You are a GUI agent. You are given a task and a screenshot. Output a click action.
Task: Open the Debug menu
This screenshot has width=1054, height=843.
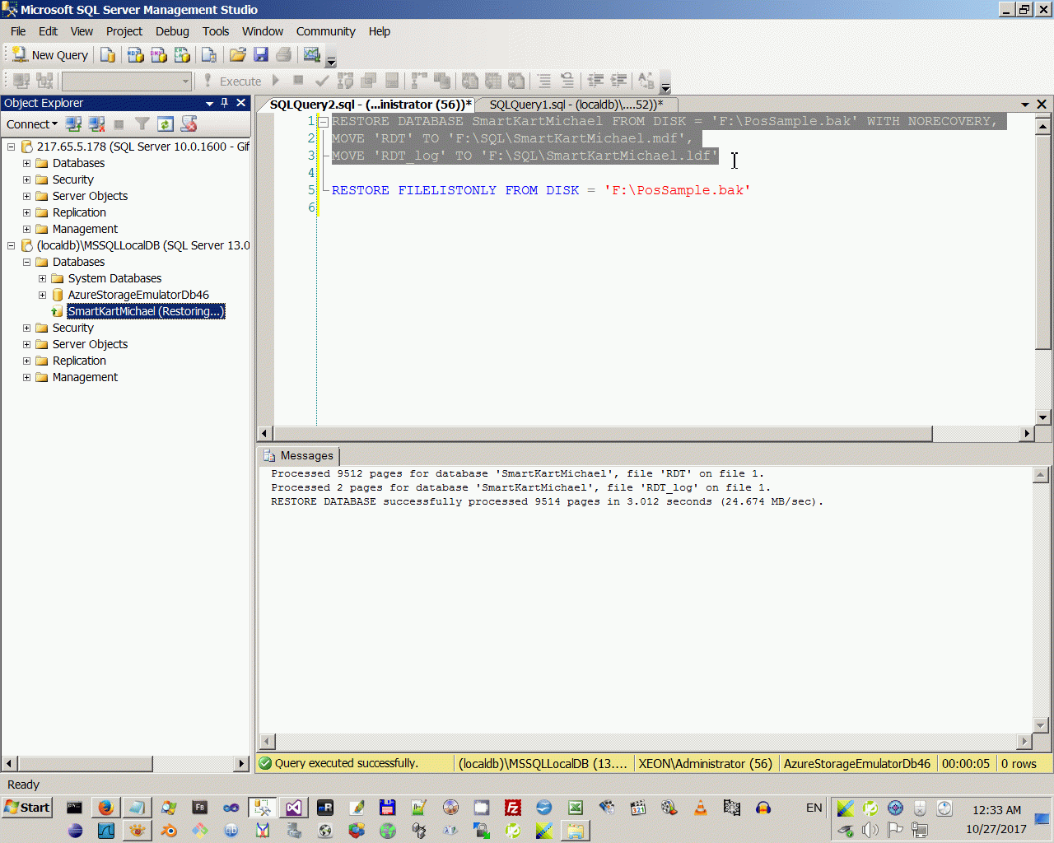pos(172,31)
